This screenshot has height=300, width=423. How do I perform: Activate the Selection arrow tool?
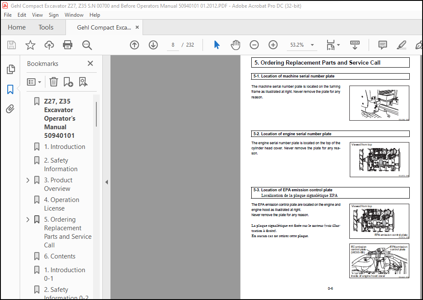click(x=217, y=45)
